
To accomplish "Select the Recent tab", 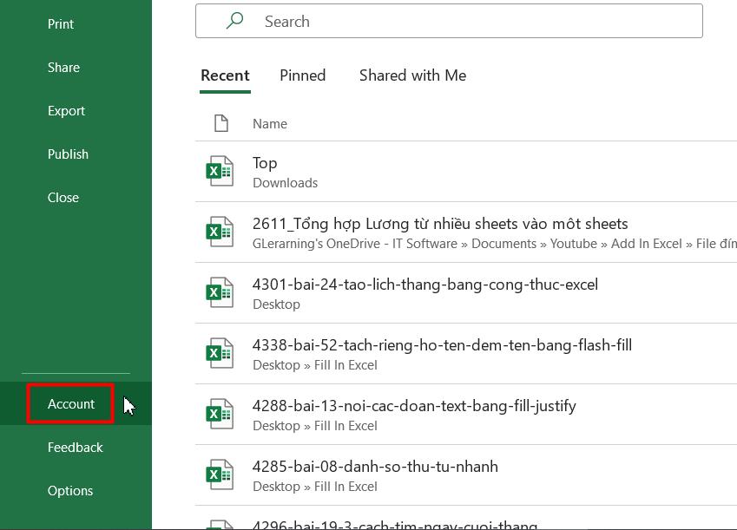I will (x=225, y=75).
